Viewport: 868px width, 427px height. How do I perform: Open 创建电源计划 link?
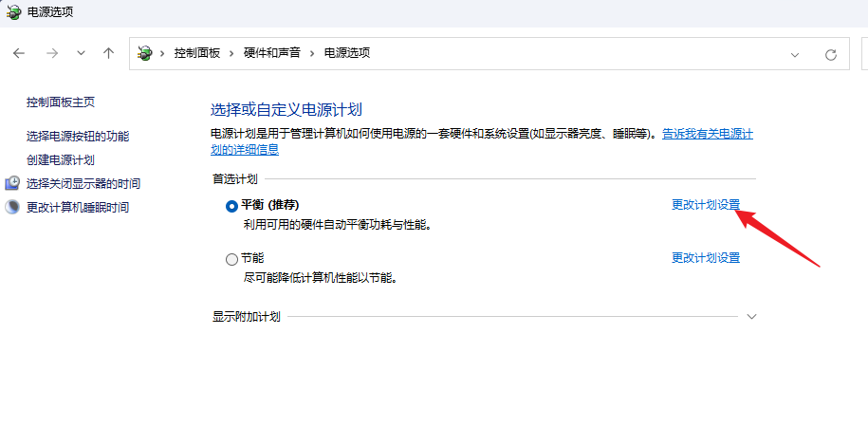click(61, 160)
